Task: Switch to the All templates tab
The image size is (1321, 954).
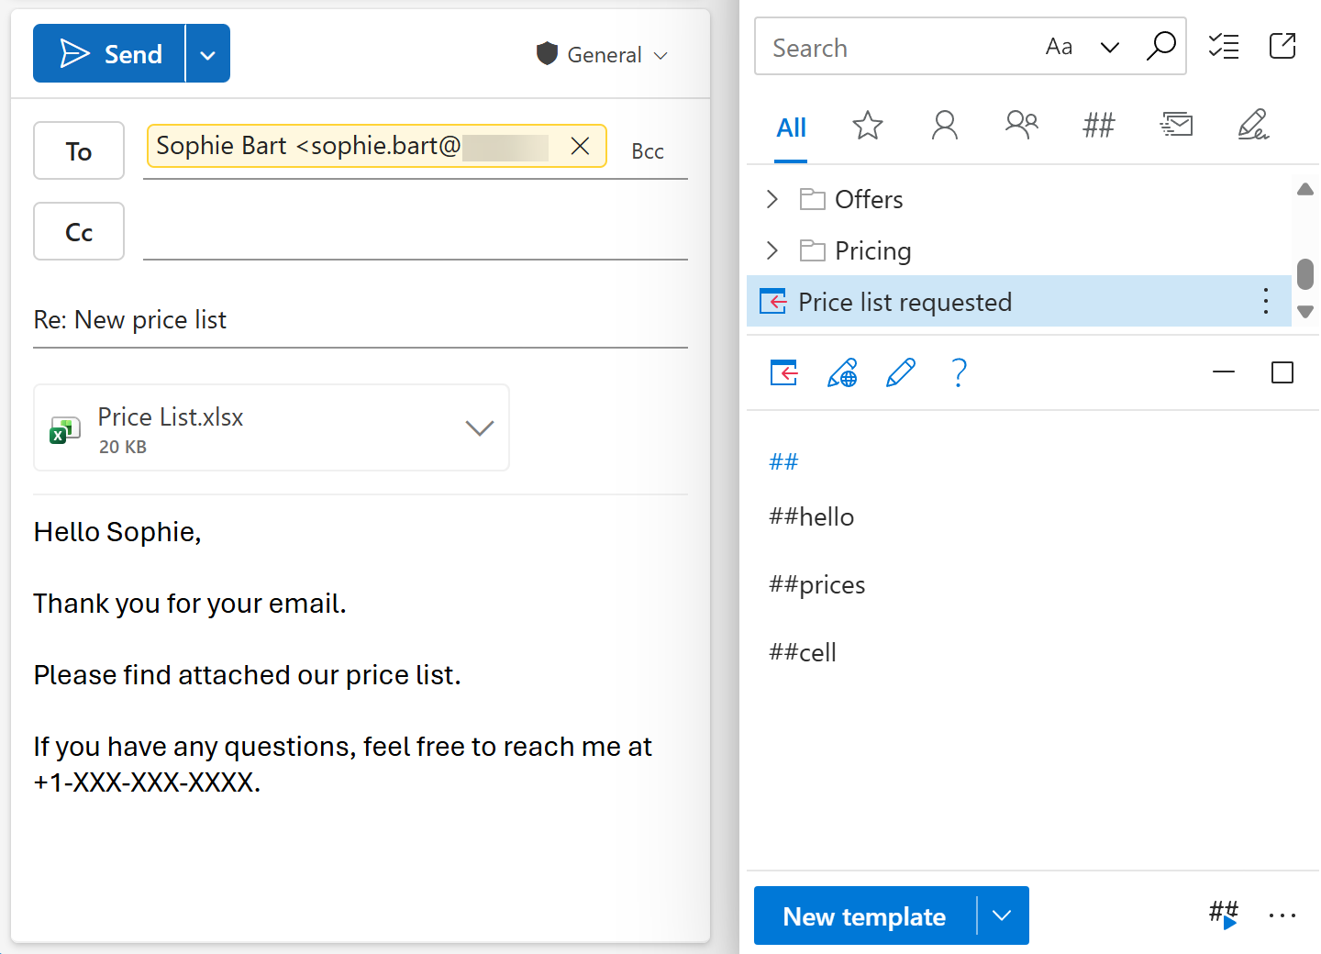Action: (x=791, y=128)
